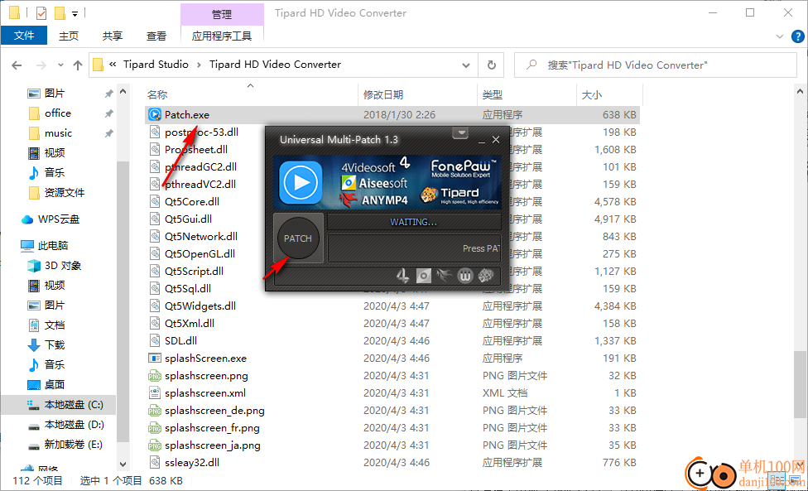This screenshot has height=491, width=808.
Task: Select 此电脑 in navigation pane
Action: [x=52, y=246]
